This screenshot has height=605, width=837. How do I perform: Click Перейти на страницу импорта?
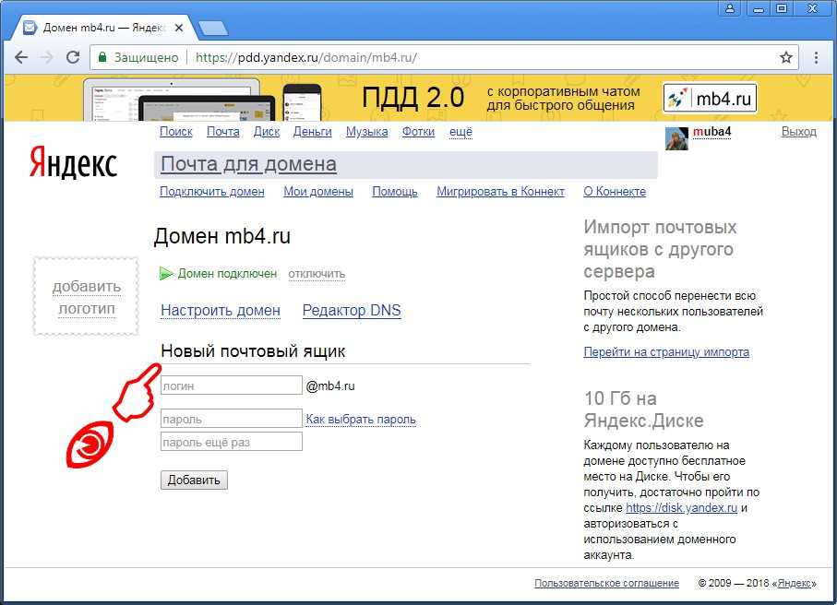[666, 352]
